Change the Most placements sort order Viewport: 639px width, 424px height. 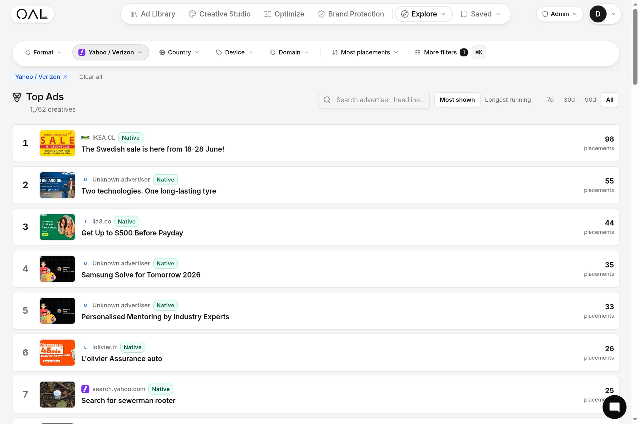(365, 52)
